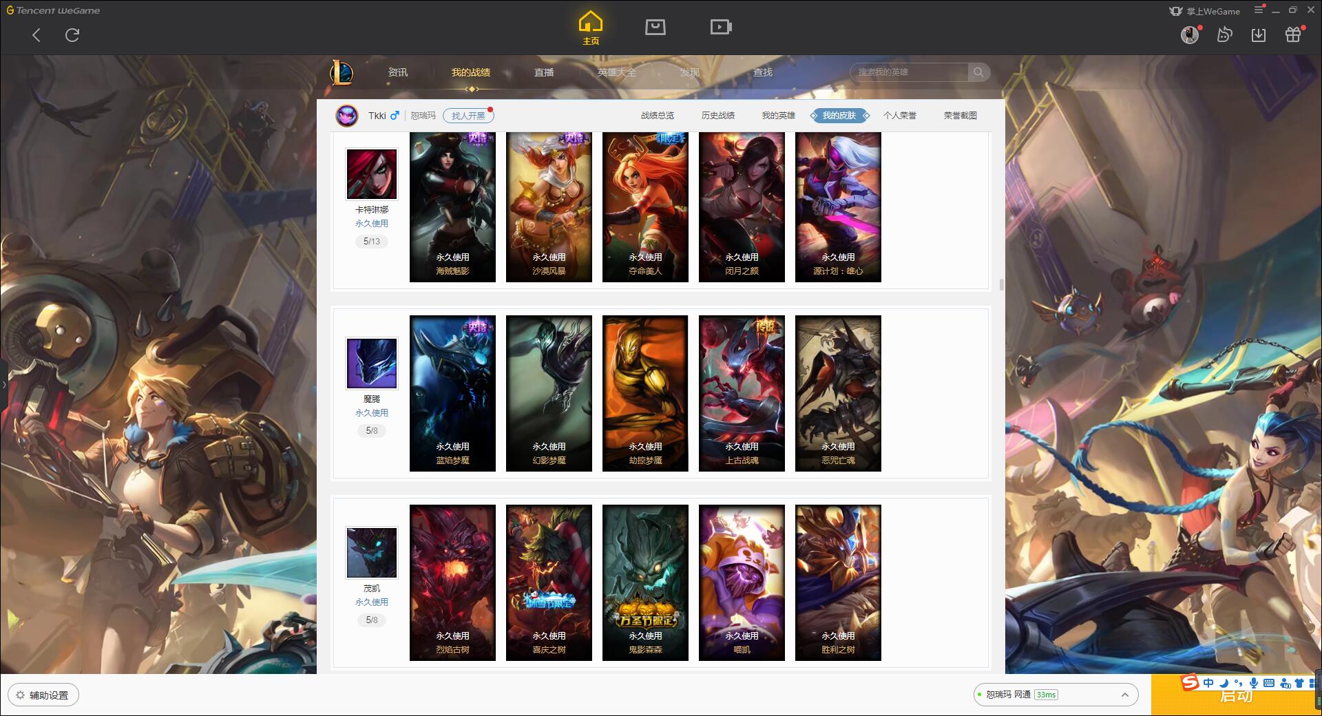Open the 个人荣誉 sub-tab
The image size is (1322, 716).
(900, 116)
